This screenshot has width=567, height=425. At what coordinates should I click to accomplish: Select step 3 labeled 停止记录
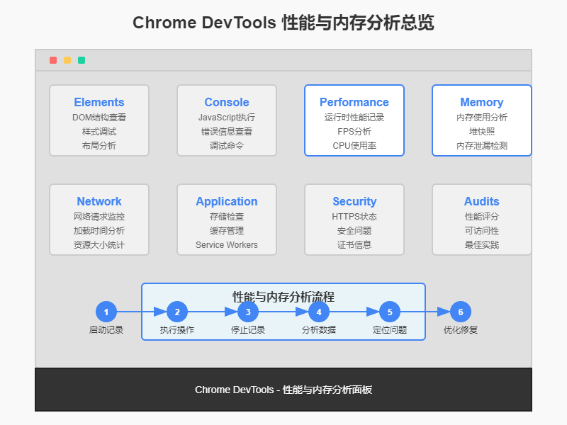tap(247, 312)
